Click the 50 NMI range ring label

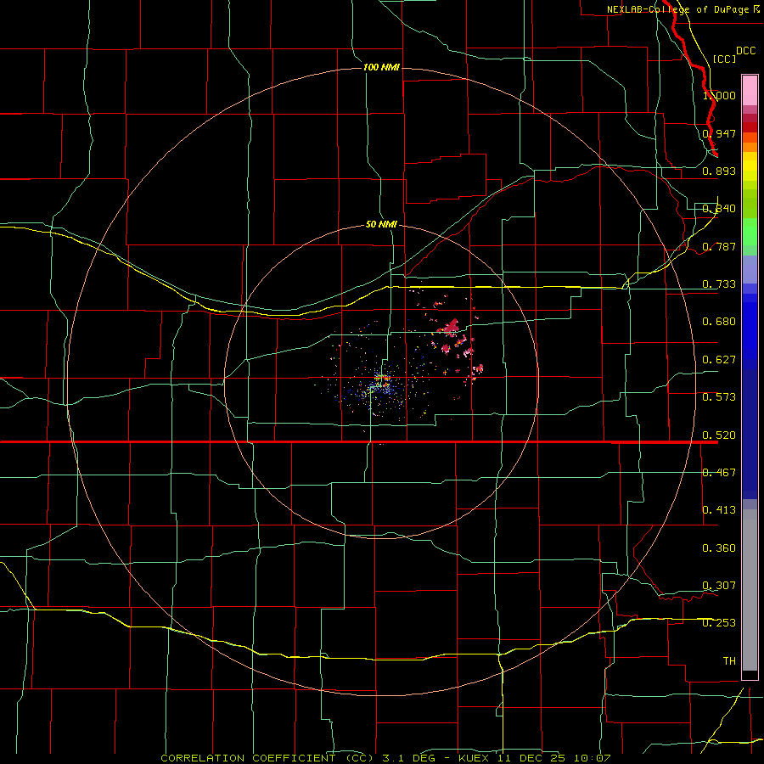point(381,225)
